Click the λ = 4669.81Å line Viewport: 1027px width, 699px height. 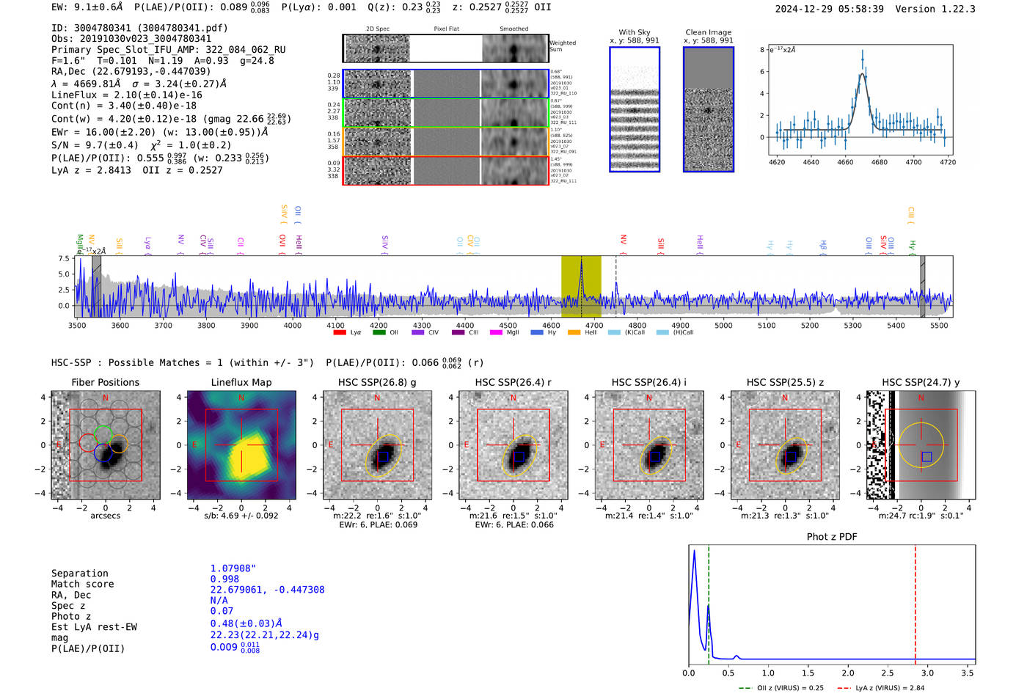(x=139, y=84)
